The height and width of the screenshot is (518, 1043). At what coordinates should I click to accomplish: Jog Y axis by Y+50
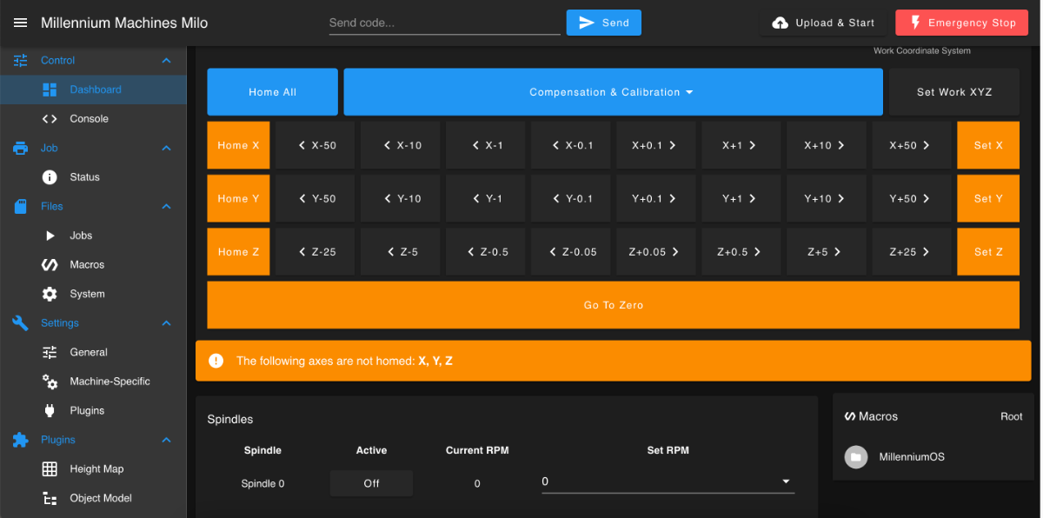[x=911, y=199]
